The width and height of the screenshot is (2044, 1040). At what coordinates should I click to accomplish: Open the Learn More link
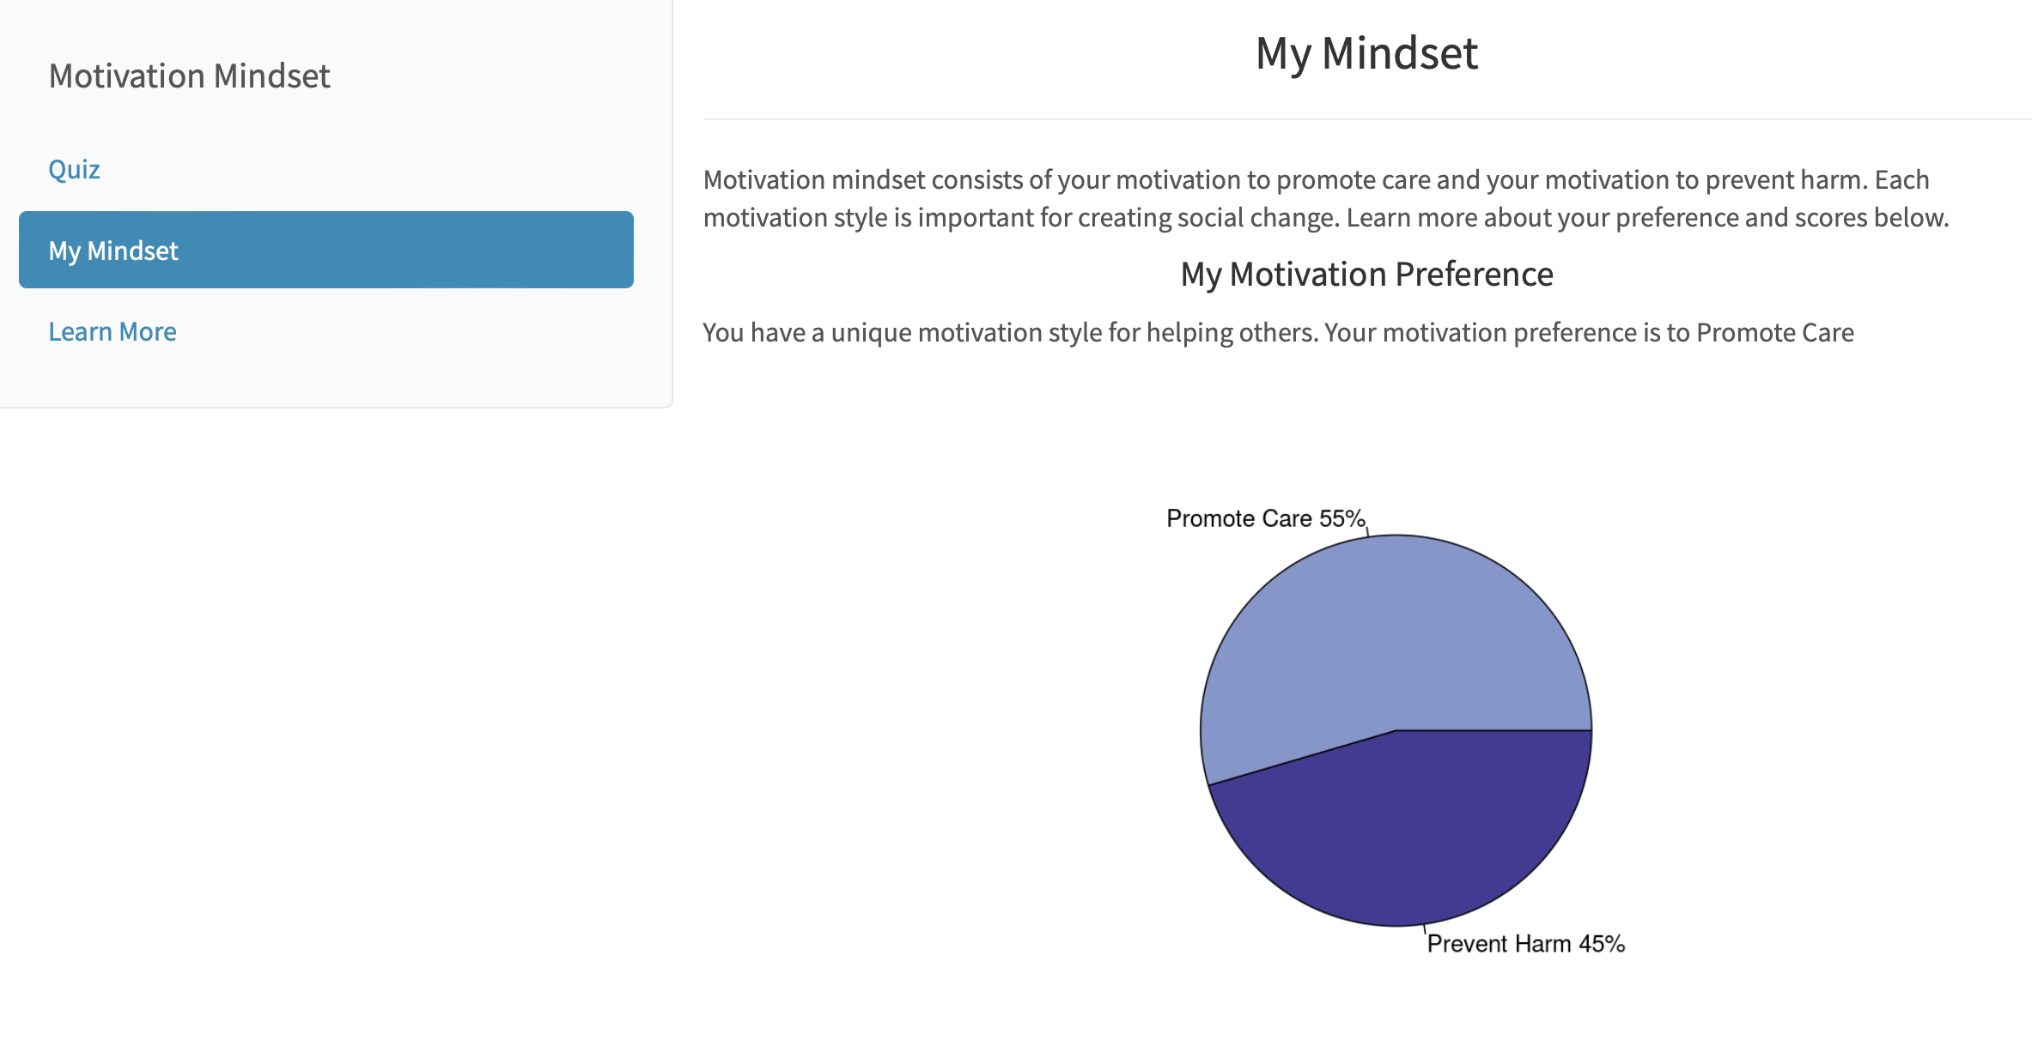click(x=113, y=331)
